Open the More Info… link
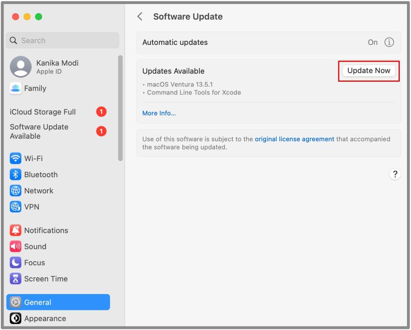411x330 pixels. [159, 113]
